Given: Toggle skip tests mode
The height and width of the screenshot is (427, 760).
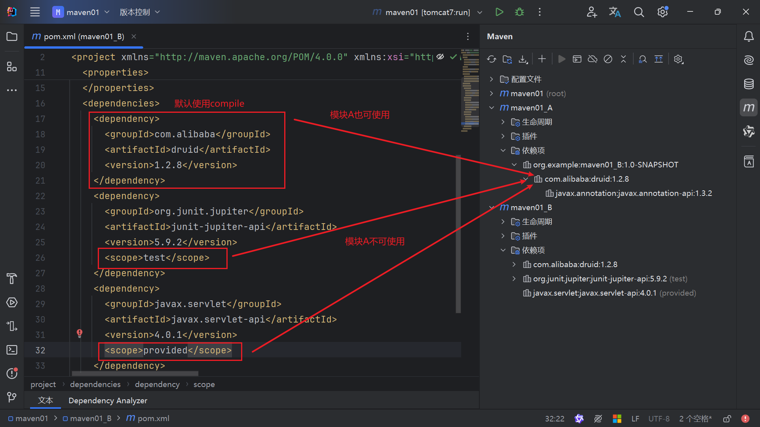Looking at the screenshot, I should [x=608, y=59].
